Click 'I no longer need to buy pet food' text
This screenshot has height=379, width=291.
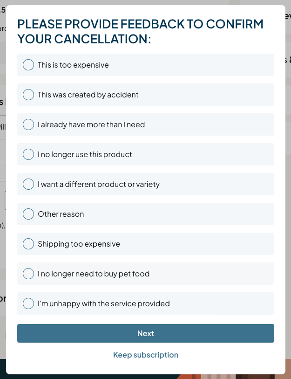pos(94,274)
